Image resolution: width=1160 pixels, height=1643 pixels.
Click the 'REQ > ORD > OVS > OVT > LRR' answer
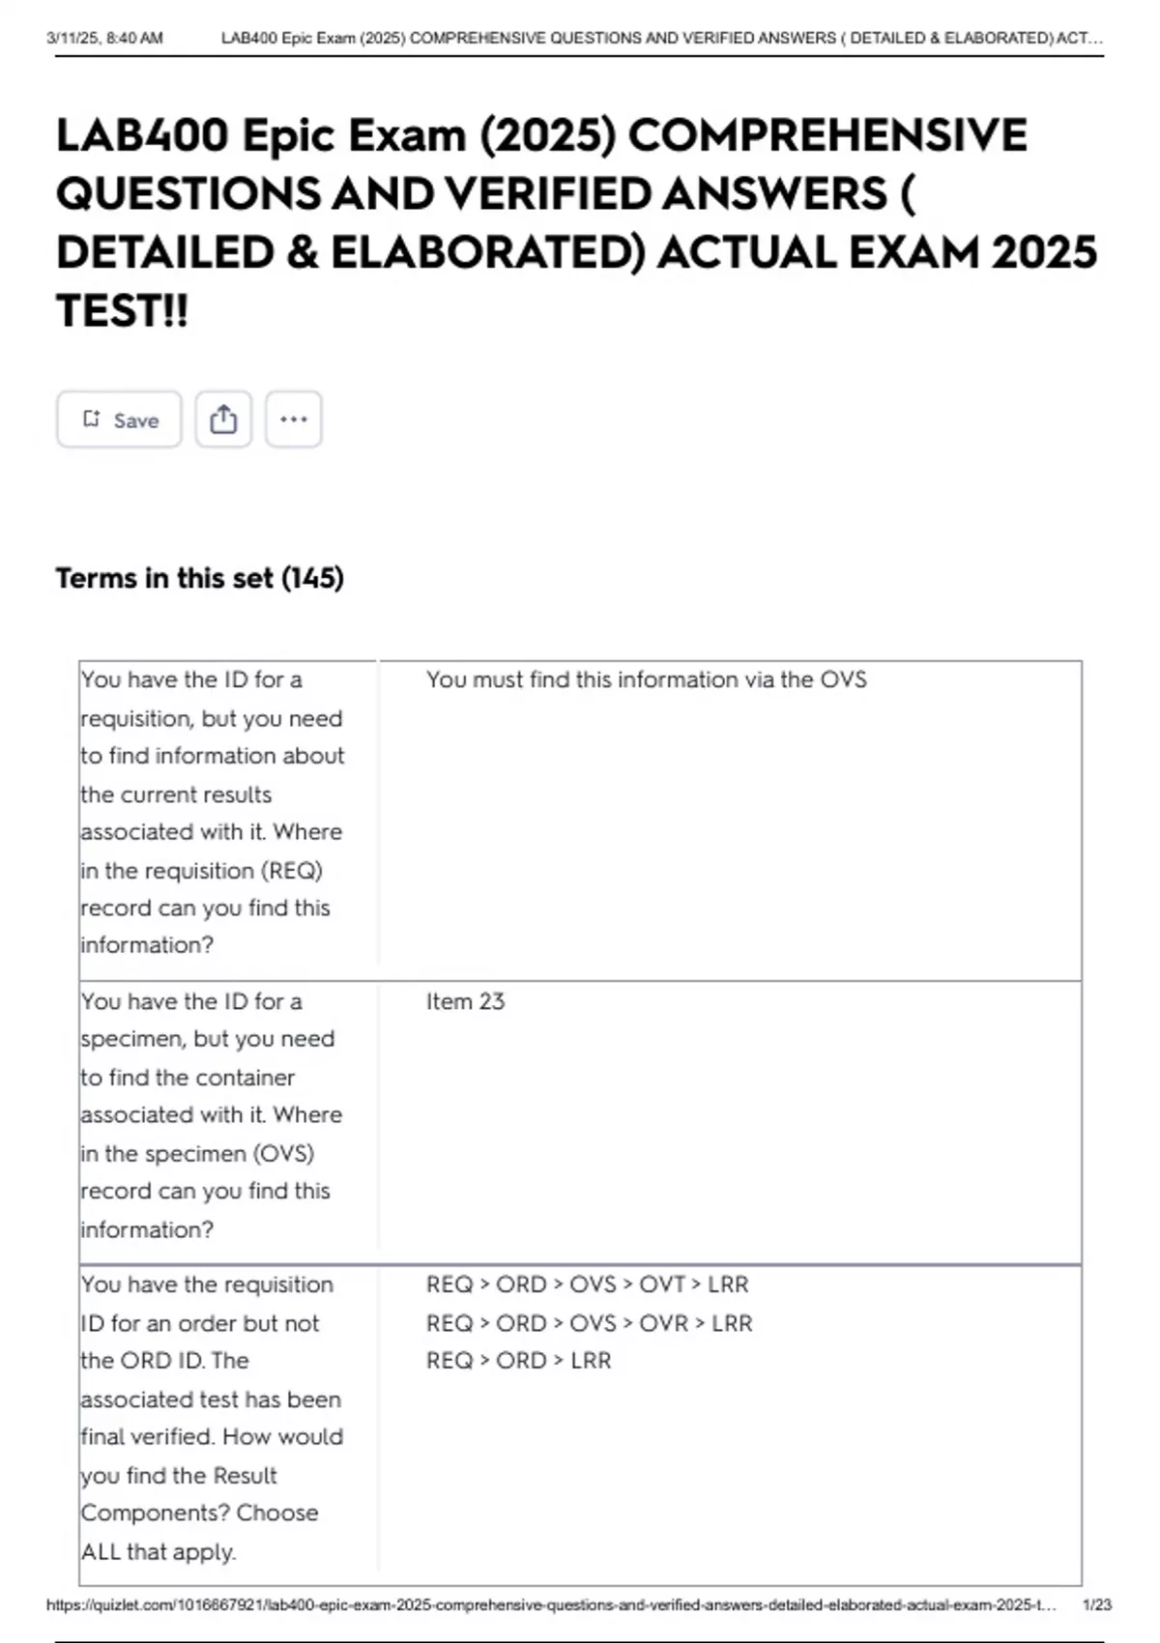[587, 1284]
